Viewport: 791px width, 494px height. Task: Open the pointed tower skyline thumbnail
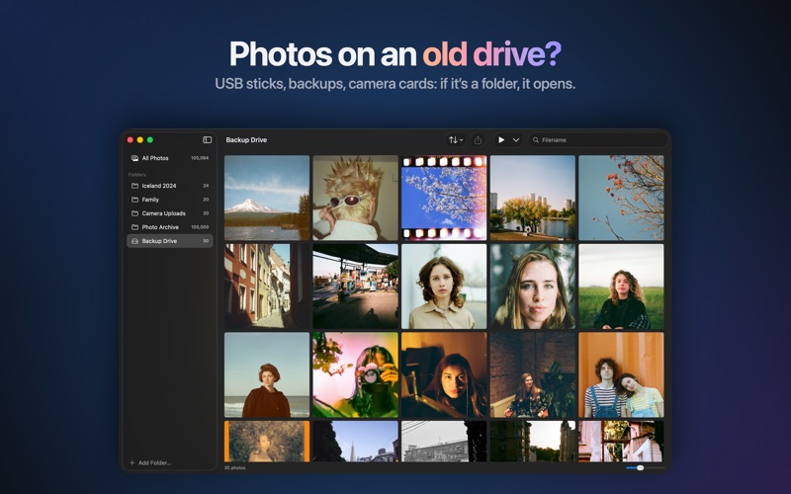coord(355,441)
